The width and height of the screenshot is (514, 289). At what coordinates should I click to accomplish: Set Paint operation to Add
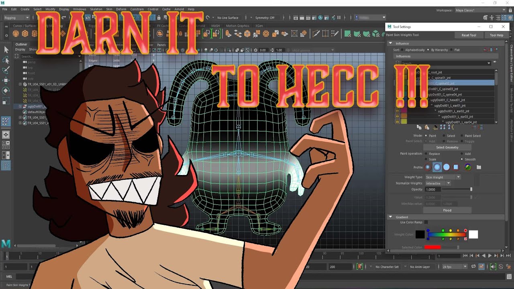tap(461, 154)
